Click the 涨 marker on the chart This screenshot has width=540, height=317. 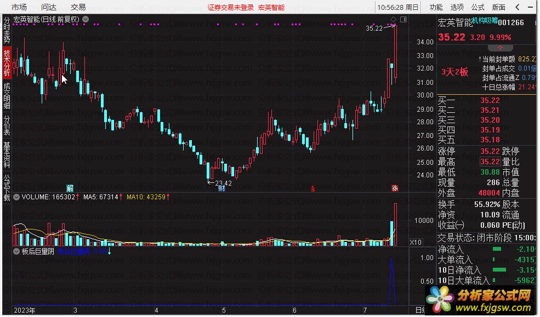(395, 188)
